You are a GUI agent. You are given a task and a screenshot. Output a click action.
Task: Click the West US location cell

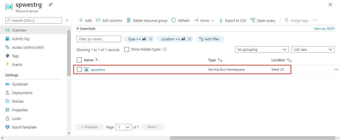[278, 69]
